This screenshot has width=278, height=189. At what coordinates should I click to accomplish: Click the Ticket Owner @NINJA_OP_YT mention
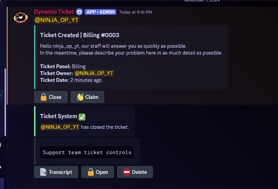[x=94, y=73]
